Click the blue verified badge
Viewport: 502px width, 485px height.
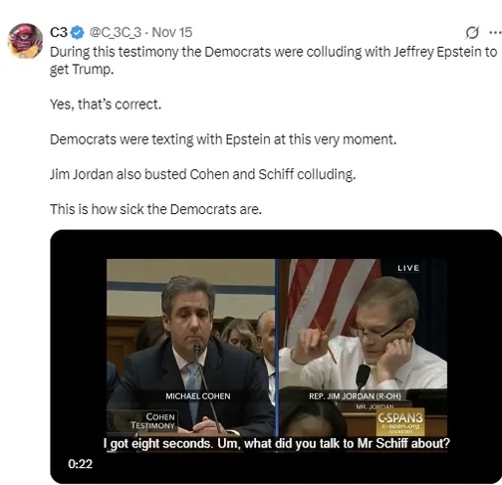click(x=78, y=33)
